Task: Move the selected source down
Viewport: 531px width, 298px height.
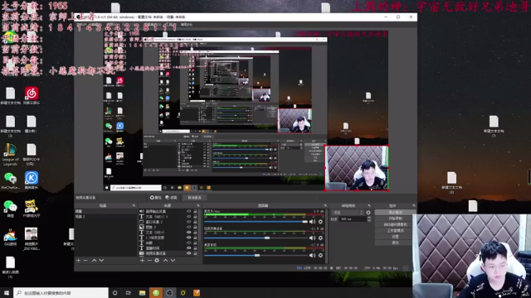Action: [x=173, y=261]
